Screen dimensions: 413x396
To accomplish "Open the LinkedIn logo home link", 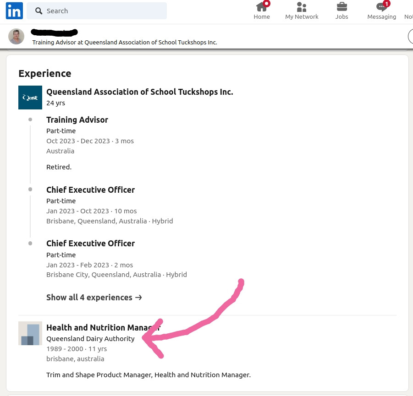I will (x=14, y=11).
